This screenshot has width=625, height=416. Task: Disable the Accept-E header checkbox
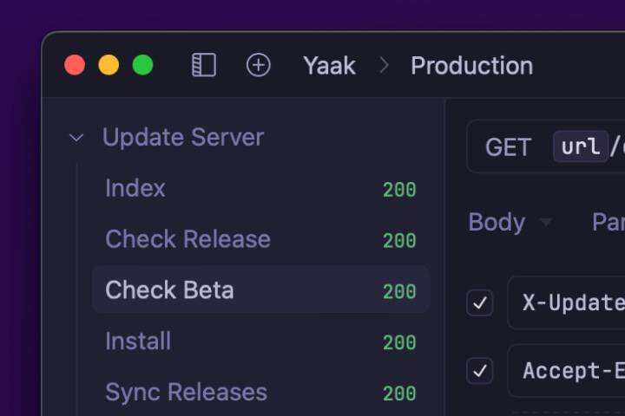coord(480,371)
